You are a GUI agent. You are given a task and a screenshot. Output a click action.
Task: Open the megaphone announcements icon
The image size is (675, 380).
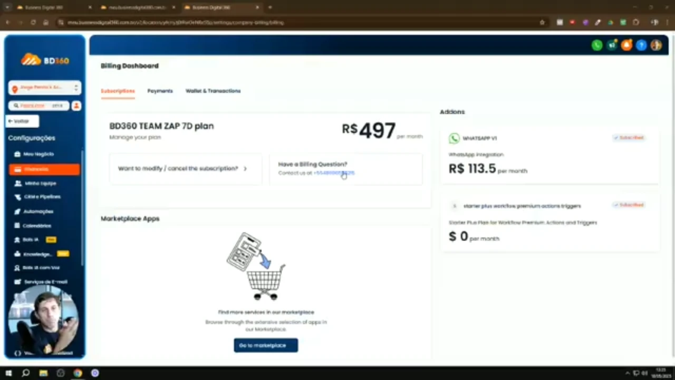click(x=612, y=45)
